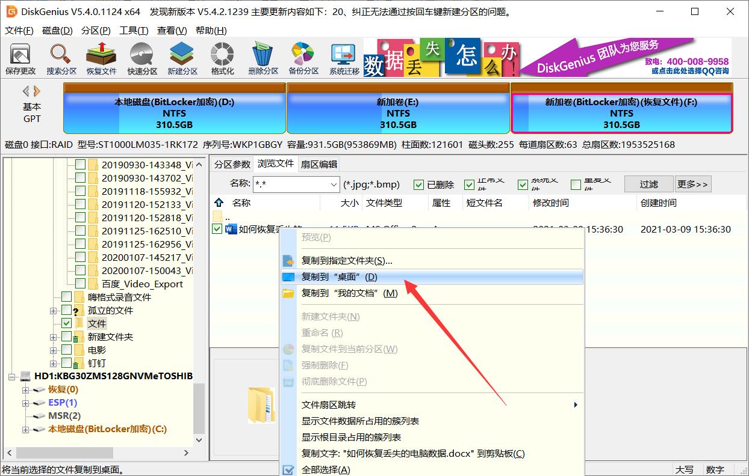This screenshot has height=476, width=749.
Task: Switch to the 分区参数 tab
Action: pyautogui.click(x=232, y=164)
